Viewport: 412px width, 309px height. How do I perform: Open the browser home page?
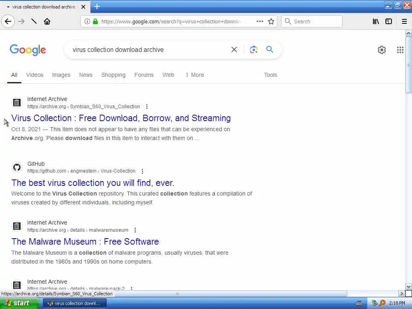(x=47, y=21)
